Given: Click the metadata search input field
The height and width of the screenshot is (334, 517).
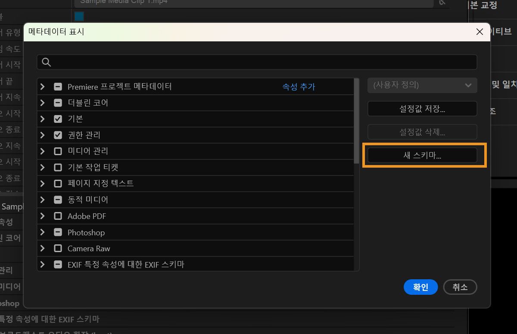Looking at the screenshot, I should (257, 62).
